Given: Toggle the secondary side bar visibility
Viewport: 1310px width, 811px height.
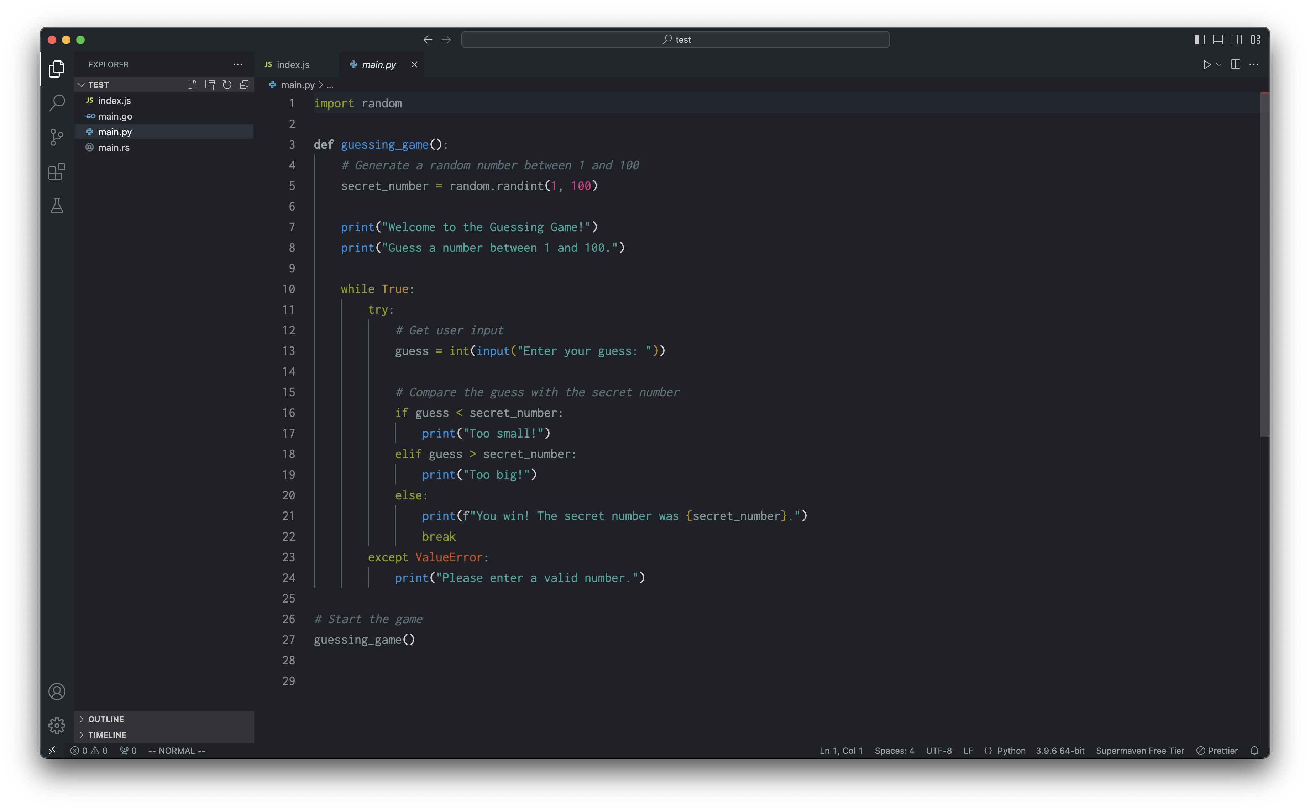Looking at the screenshot, I should click(x=1236, y=40).
